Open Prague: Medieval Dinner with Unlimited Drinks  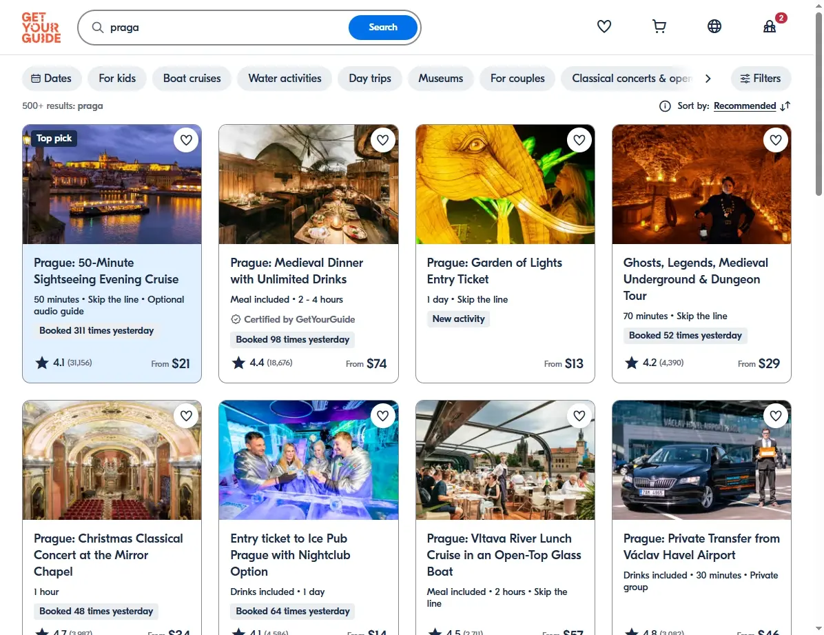coord(296,271)
